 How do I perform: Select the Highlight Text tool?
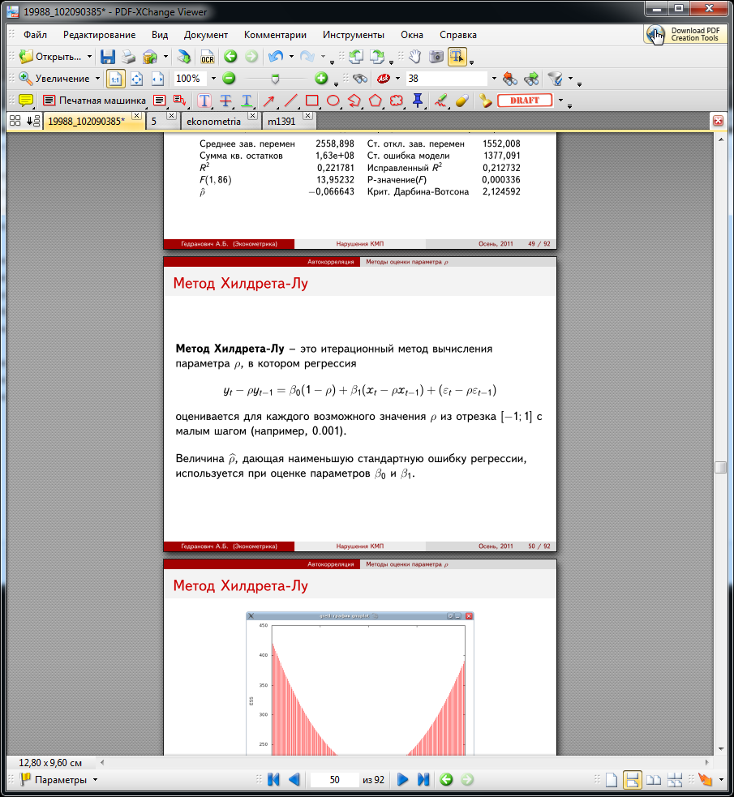[204, 101]
